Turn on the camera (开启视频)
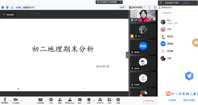The height and width of the screenshot is (105, 198). [x=16, y=101]
